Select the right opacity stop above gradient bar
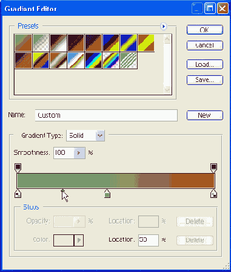The image size is (231, 272). tap(214, 168)
